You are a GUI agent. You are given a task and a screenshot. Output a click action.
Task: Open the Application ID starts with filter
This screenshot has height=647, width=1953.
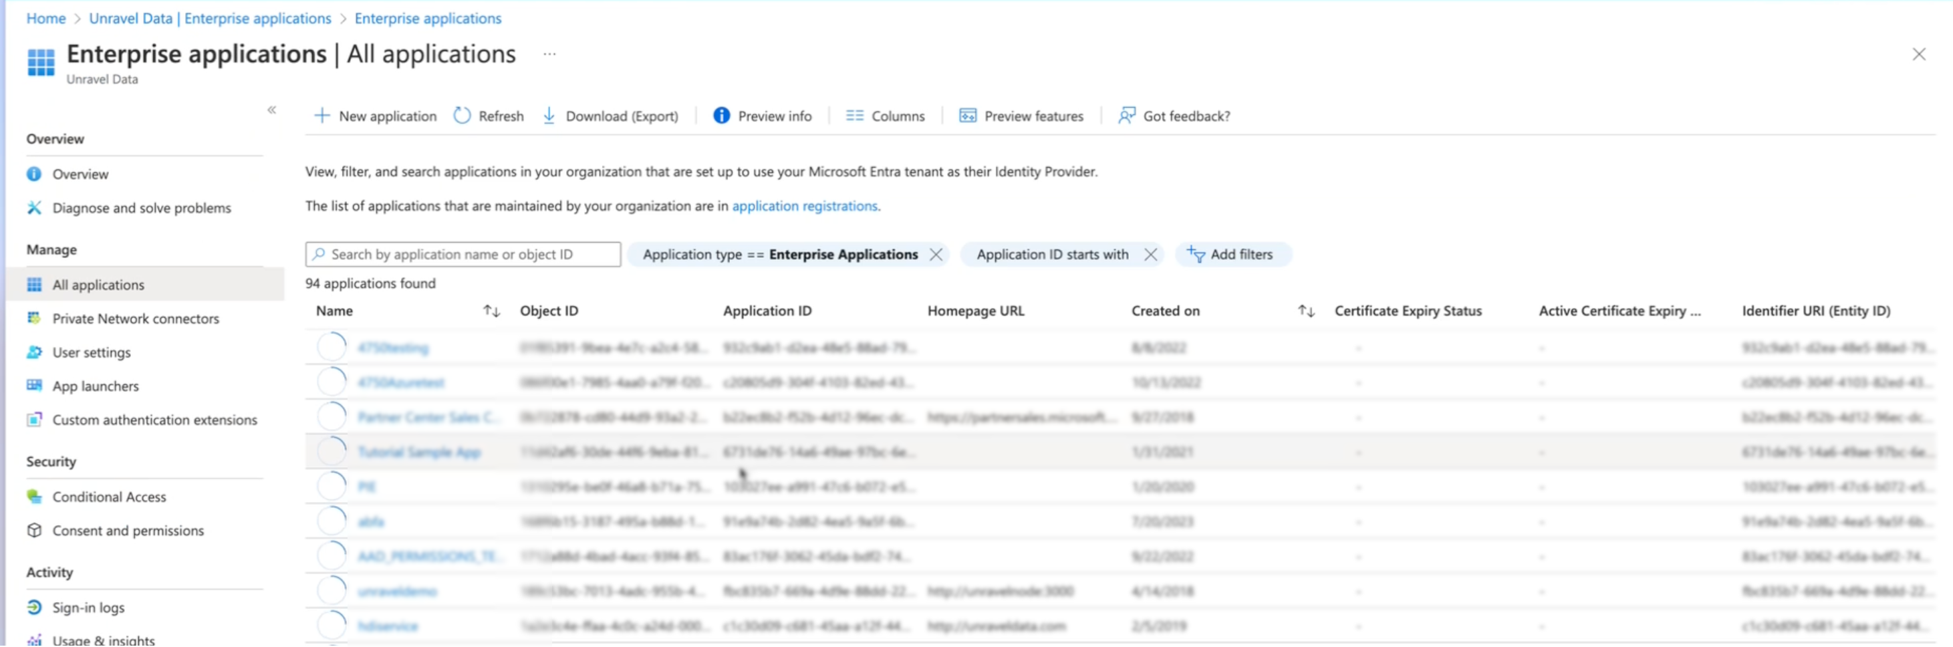coord(1051,254)
